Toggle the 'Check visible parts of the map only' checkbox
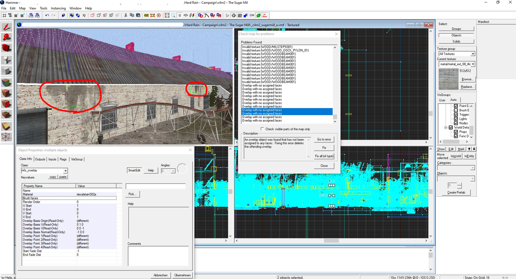This screenshot has height=279, width=516. click(262, 129)
